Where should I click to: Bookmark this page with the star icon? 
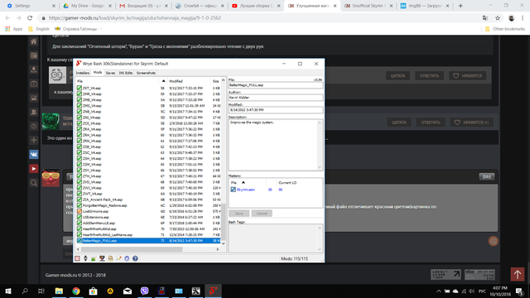498,18
